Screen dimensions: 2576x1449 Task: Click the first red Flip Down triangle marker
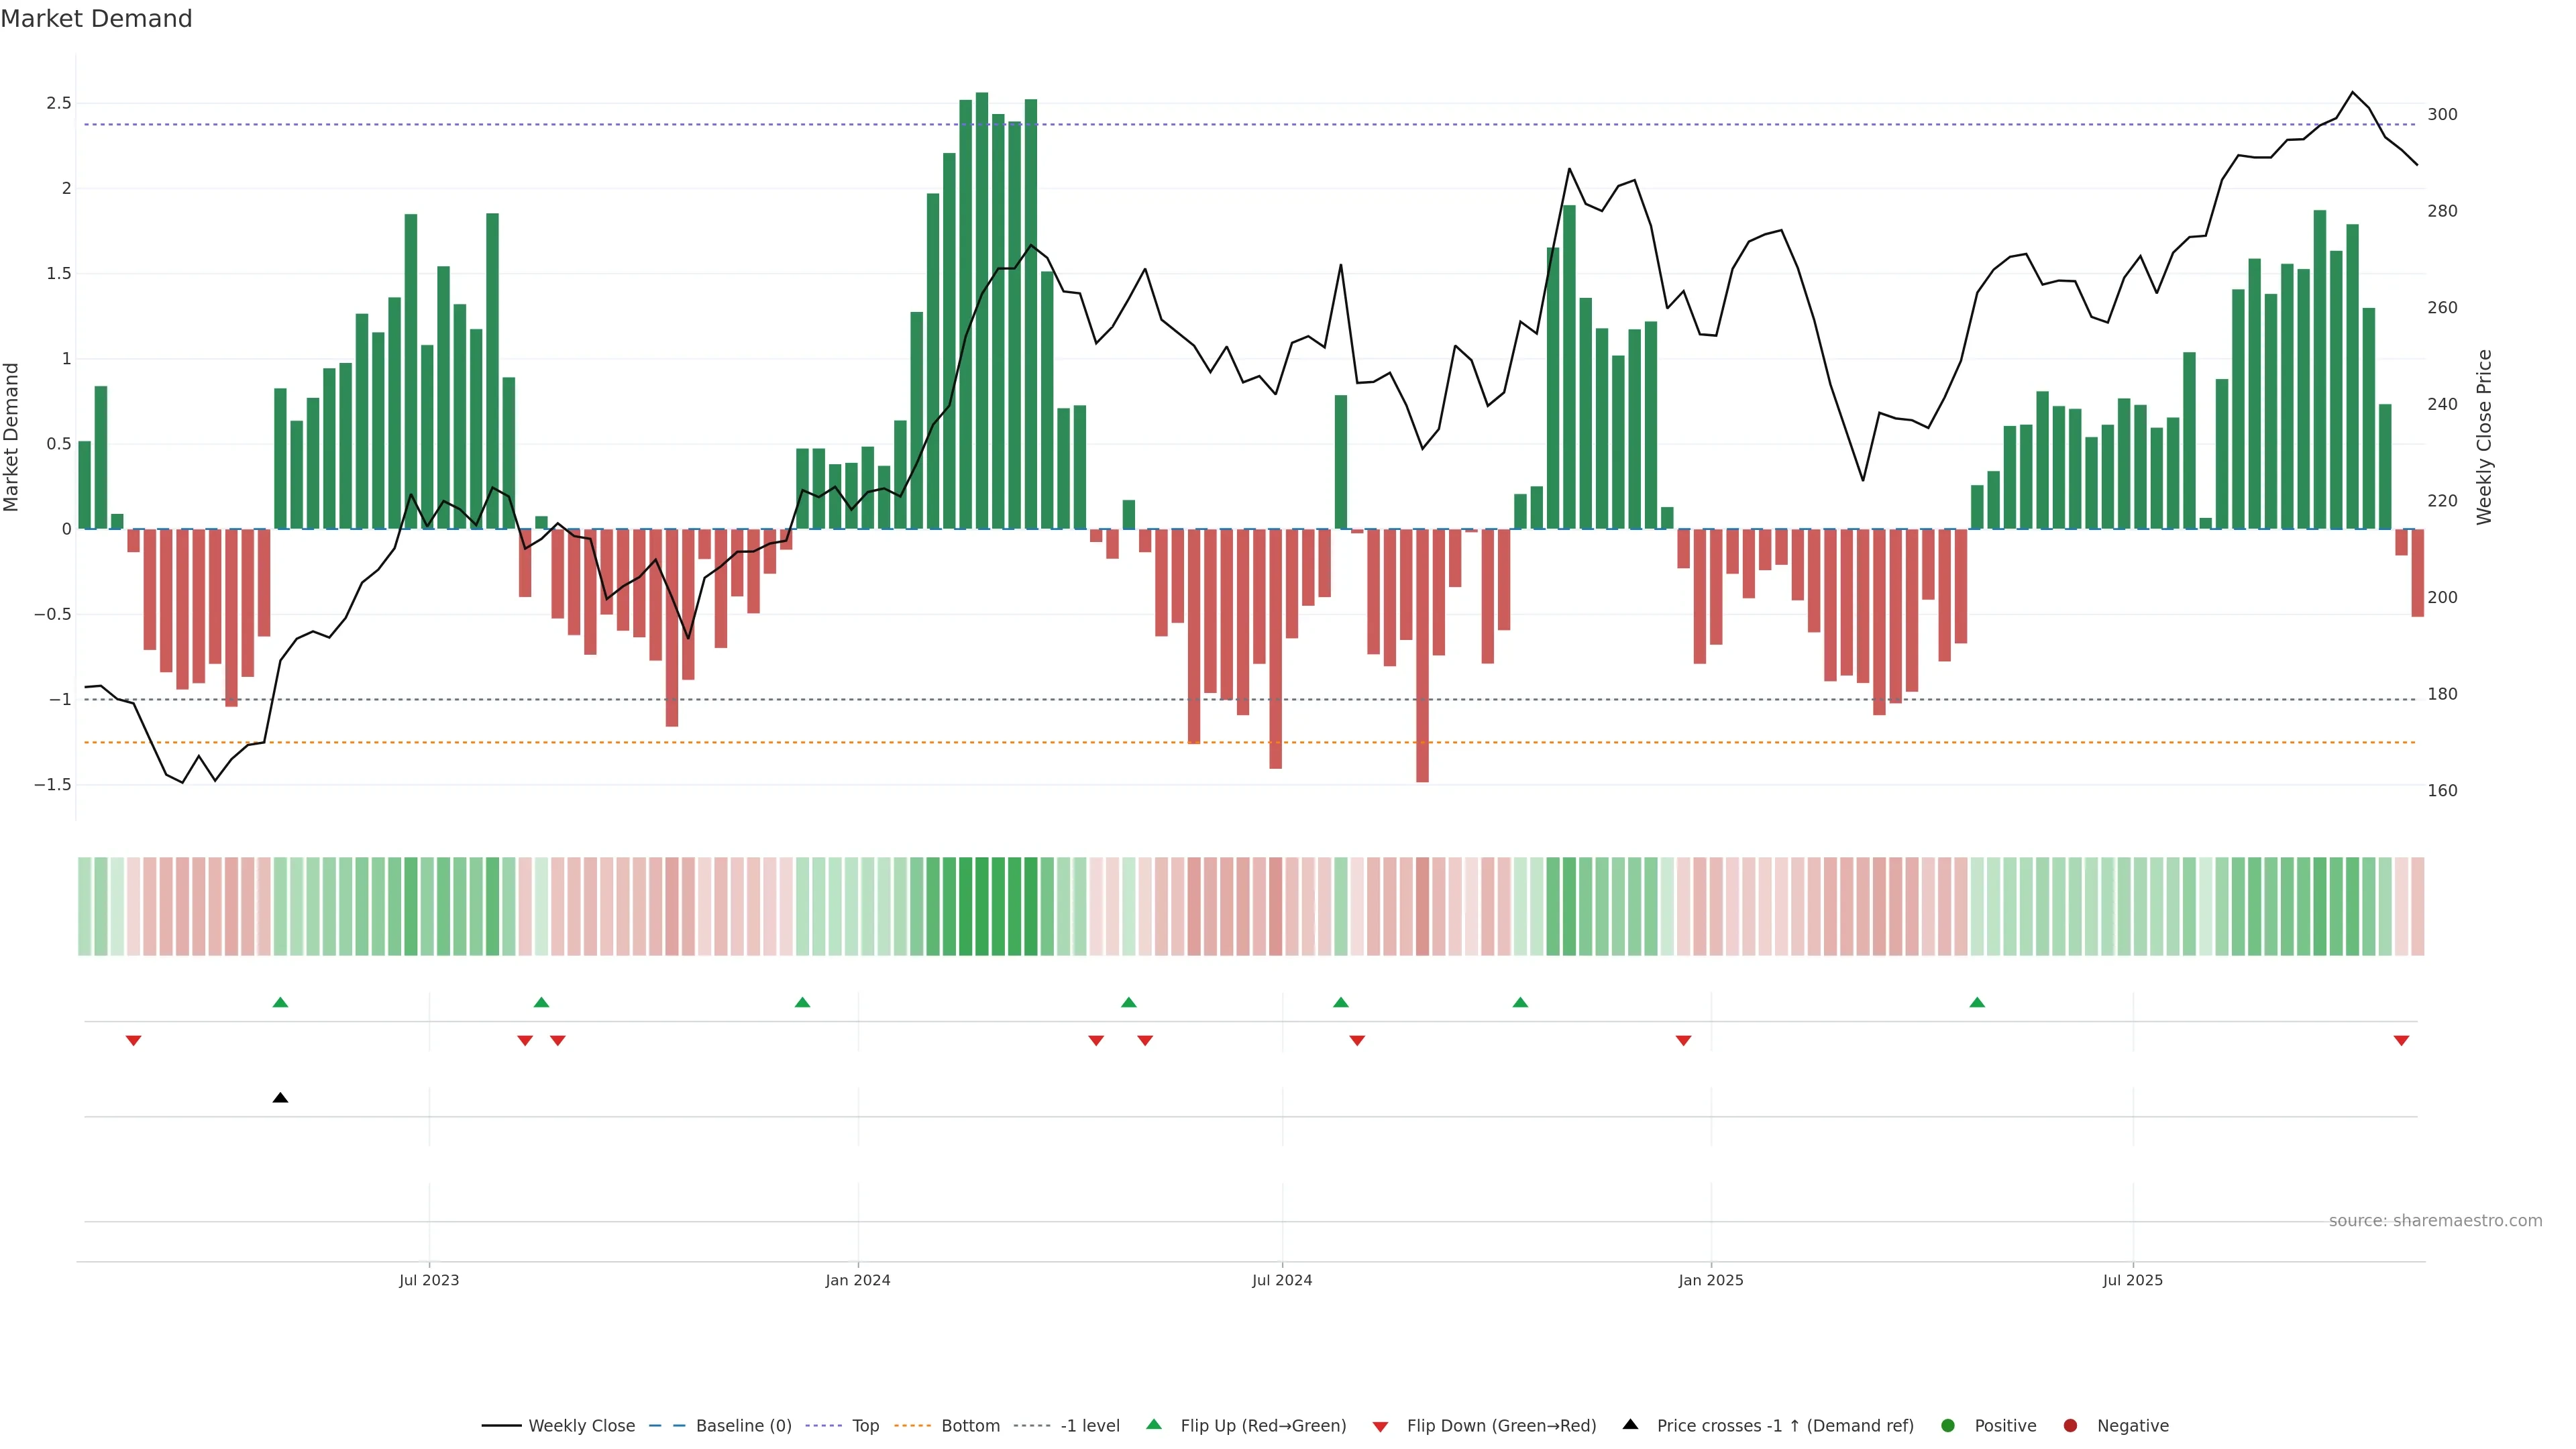tap(133, 1041)
